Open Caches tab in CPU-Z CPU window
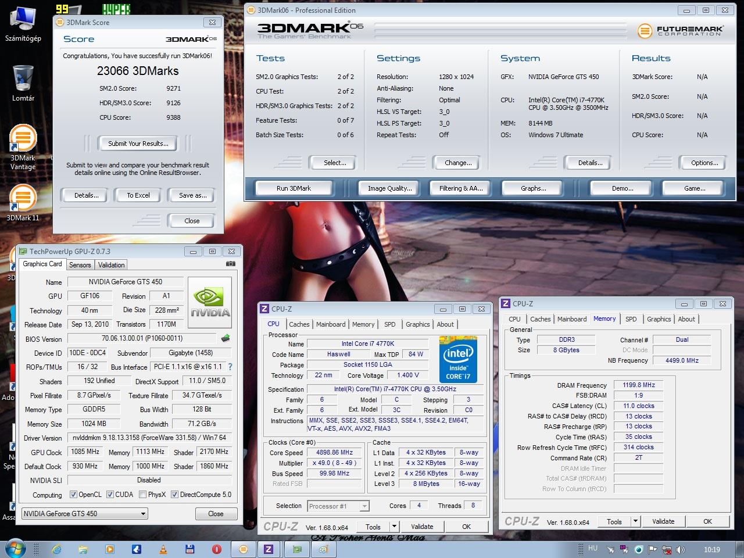The height and width of the screenshot is (558, 744). pyautogui.click(x=299, y=325)
